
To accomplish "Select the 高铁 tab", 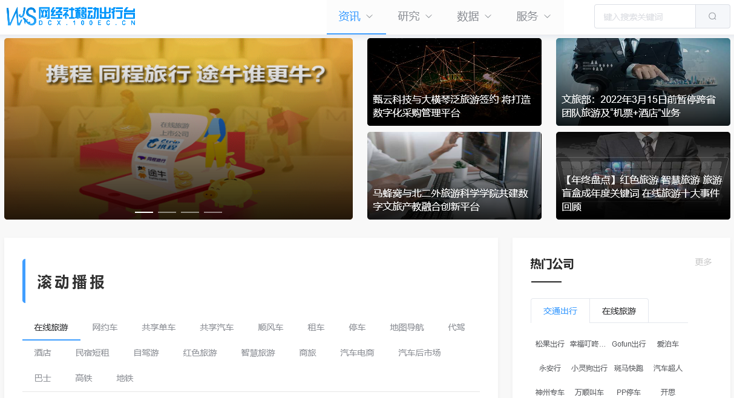I will [x=84, y=378].
